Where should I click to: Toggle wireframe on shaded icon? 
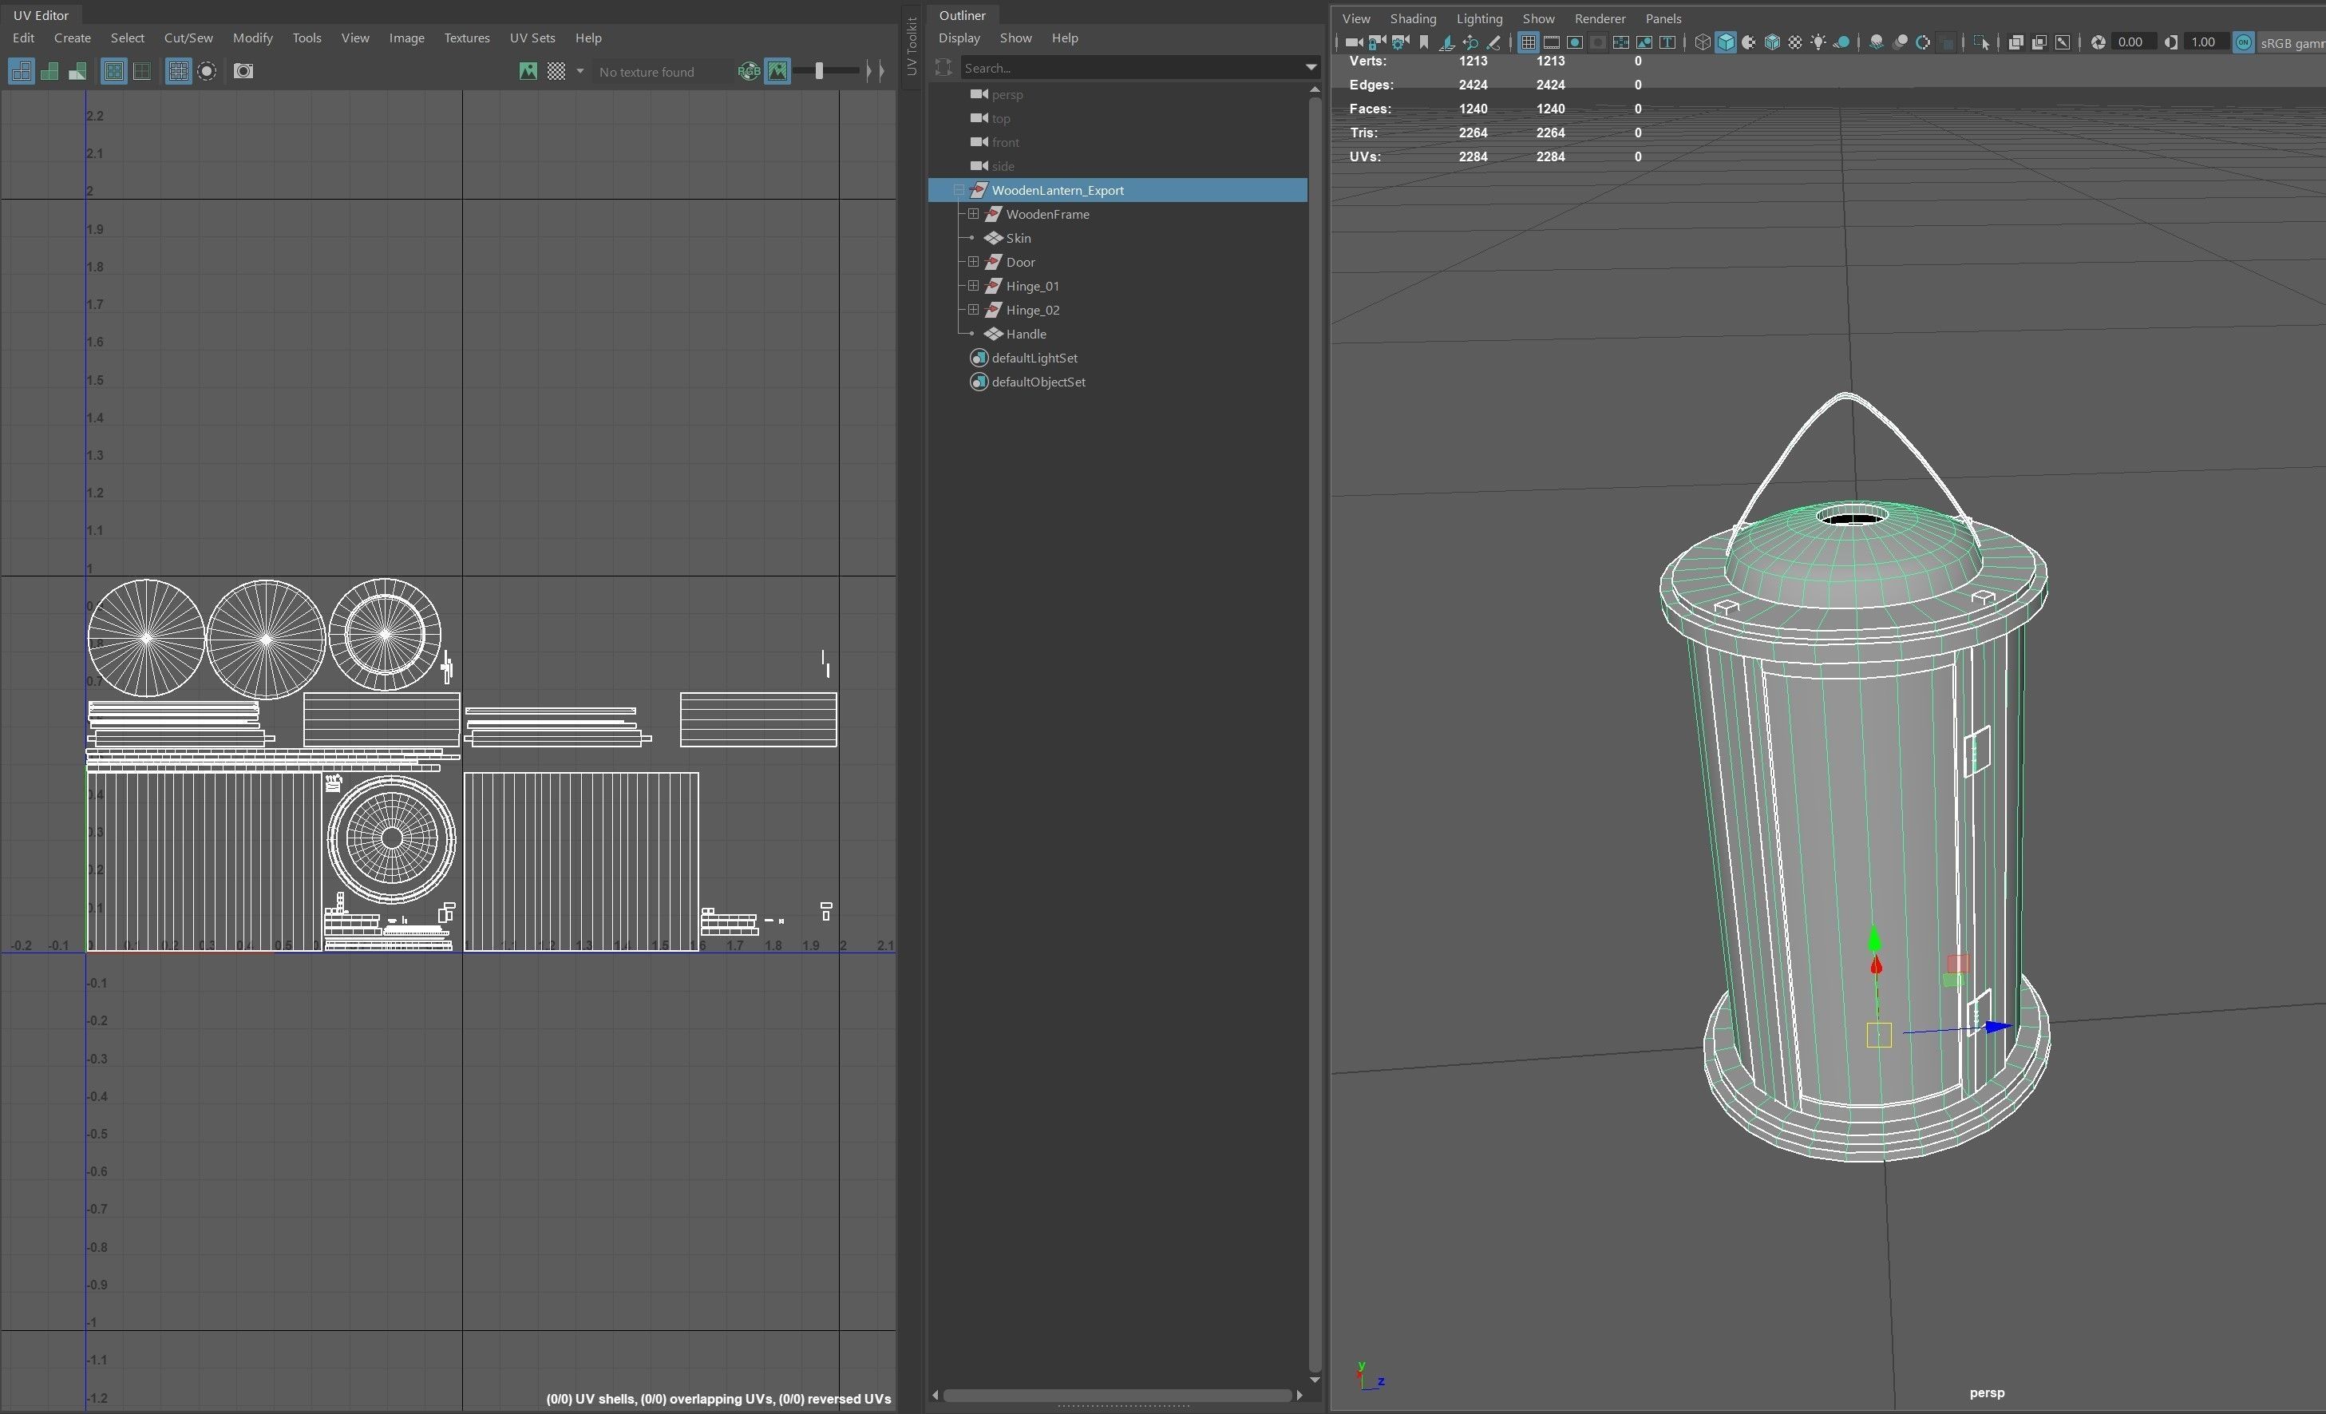click(1773, 42)
